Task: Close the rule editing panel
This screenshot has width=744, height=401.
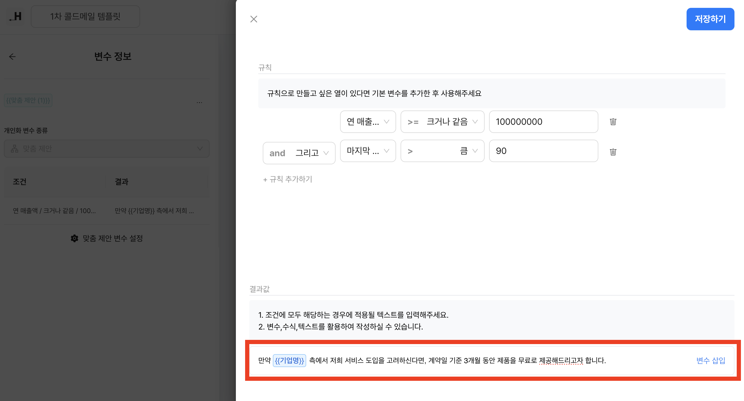Action: pyautogui.click(x=254, y=19)
